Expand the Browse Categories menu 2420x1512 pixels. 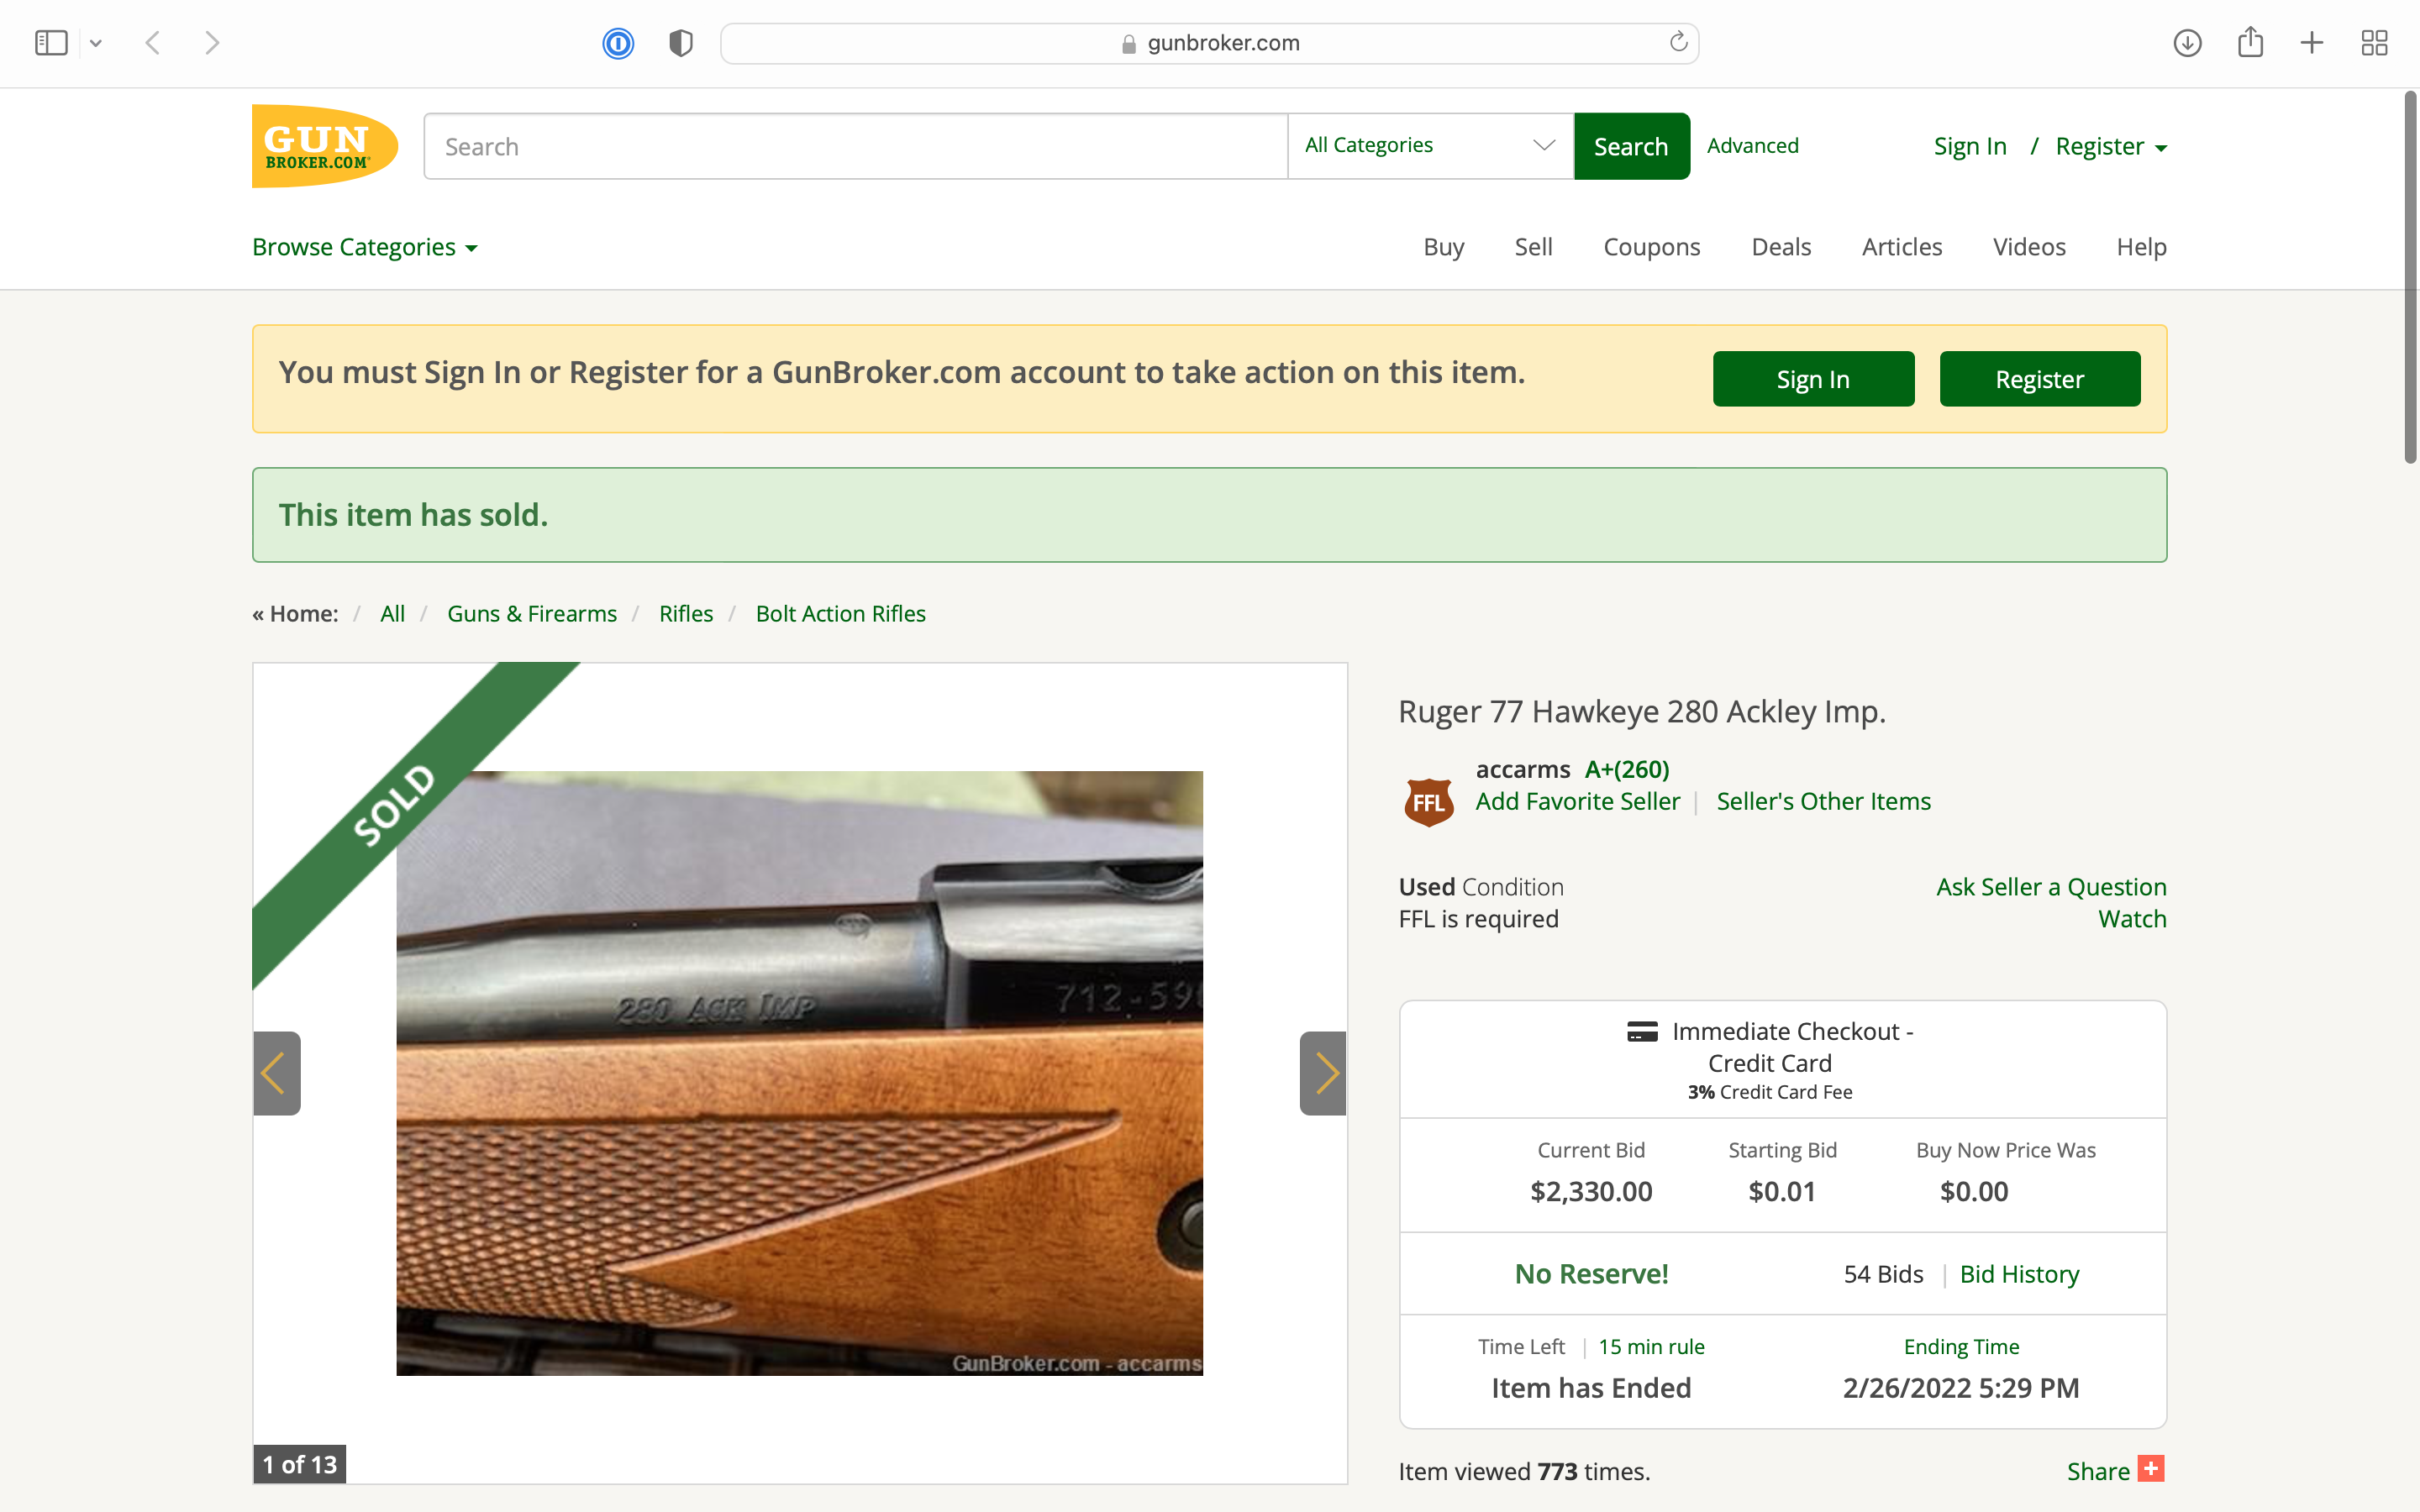coord(365,247)
